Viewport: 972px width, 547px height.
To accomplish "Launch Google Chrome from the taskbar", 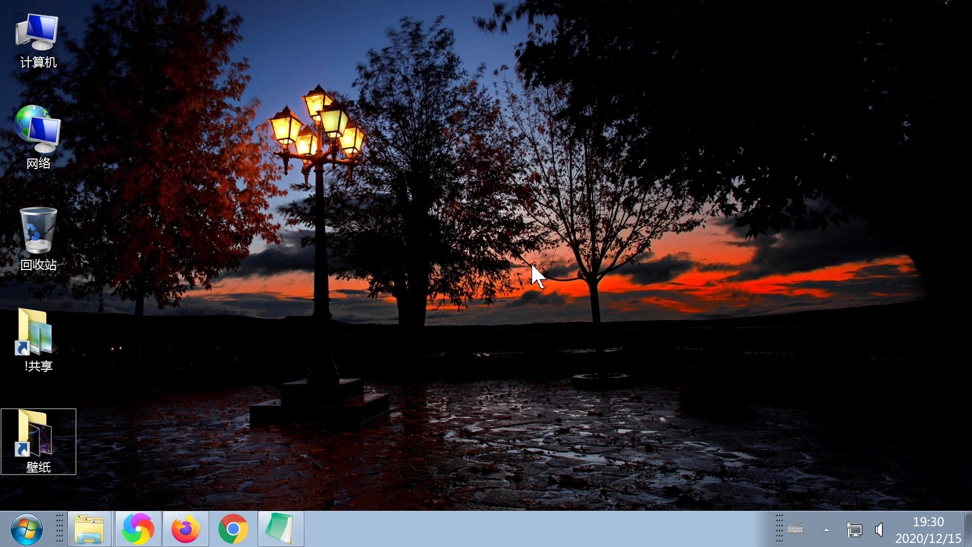I will pyautogui.click(x=233, y=529).
